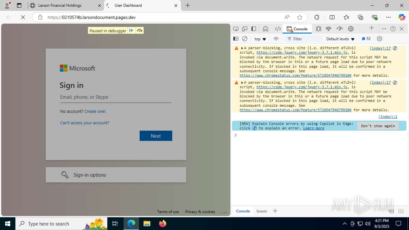Switch to the Issues drawer tab
The height and width of the screenshot is (230, 409).
coord(262,211)
